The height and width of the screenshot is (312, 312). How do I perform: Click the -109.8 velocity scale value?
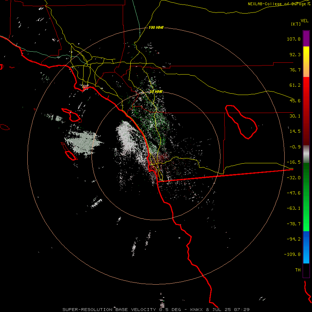coord(292,254)
